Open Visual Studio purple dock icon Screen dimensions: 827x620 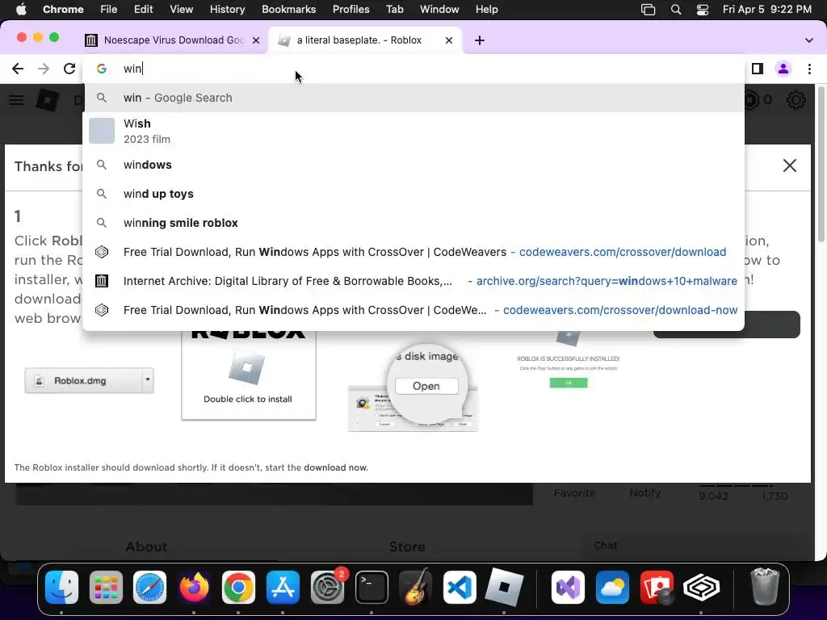(568, 587)
